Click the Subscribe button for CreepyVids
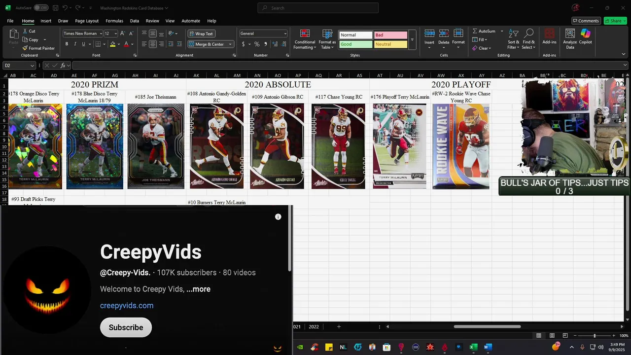 [x=126, y=327]
